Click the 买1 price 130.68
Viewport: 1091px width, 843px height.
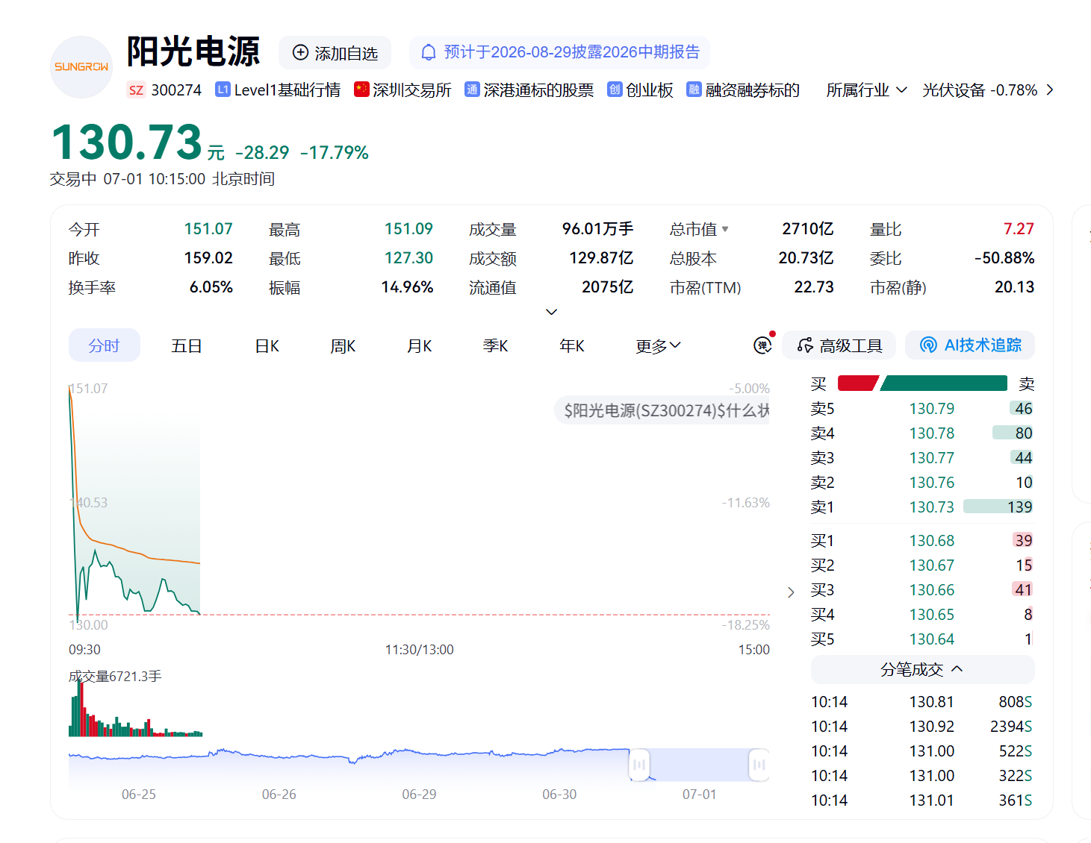pos(932,541)
